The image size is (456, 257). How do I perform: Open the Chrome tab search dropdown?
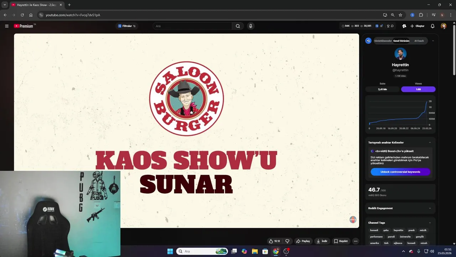pyautogui.click(x=5, y=5)
